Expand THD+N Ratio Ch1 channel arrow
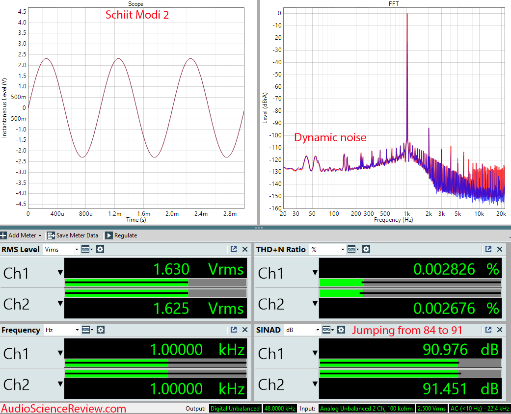511x414 pixels. (x=315, y=272)
